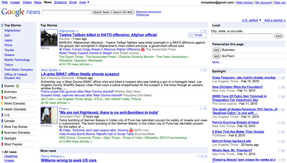
Task: Click Sign out link
Action: [280, 3]
